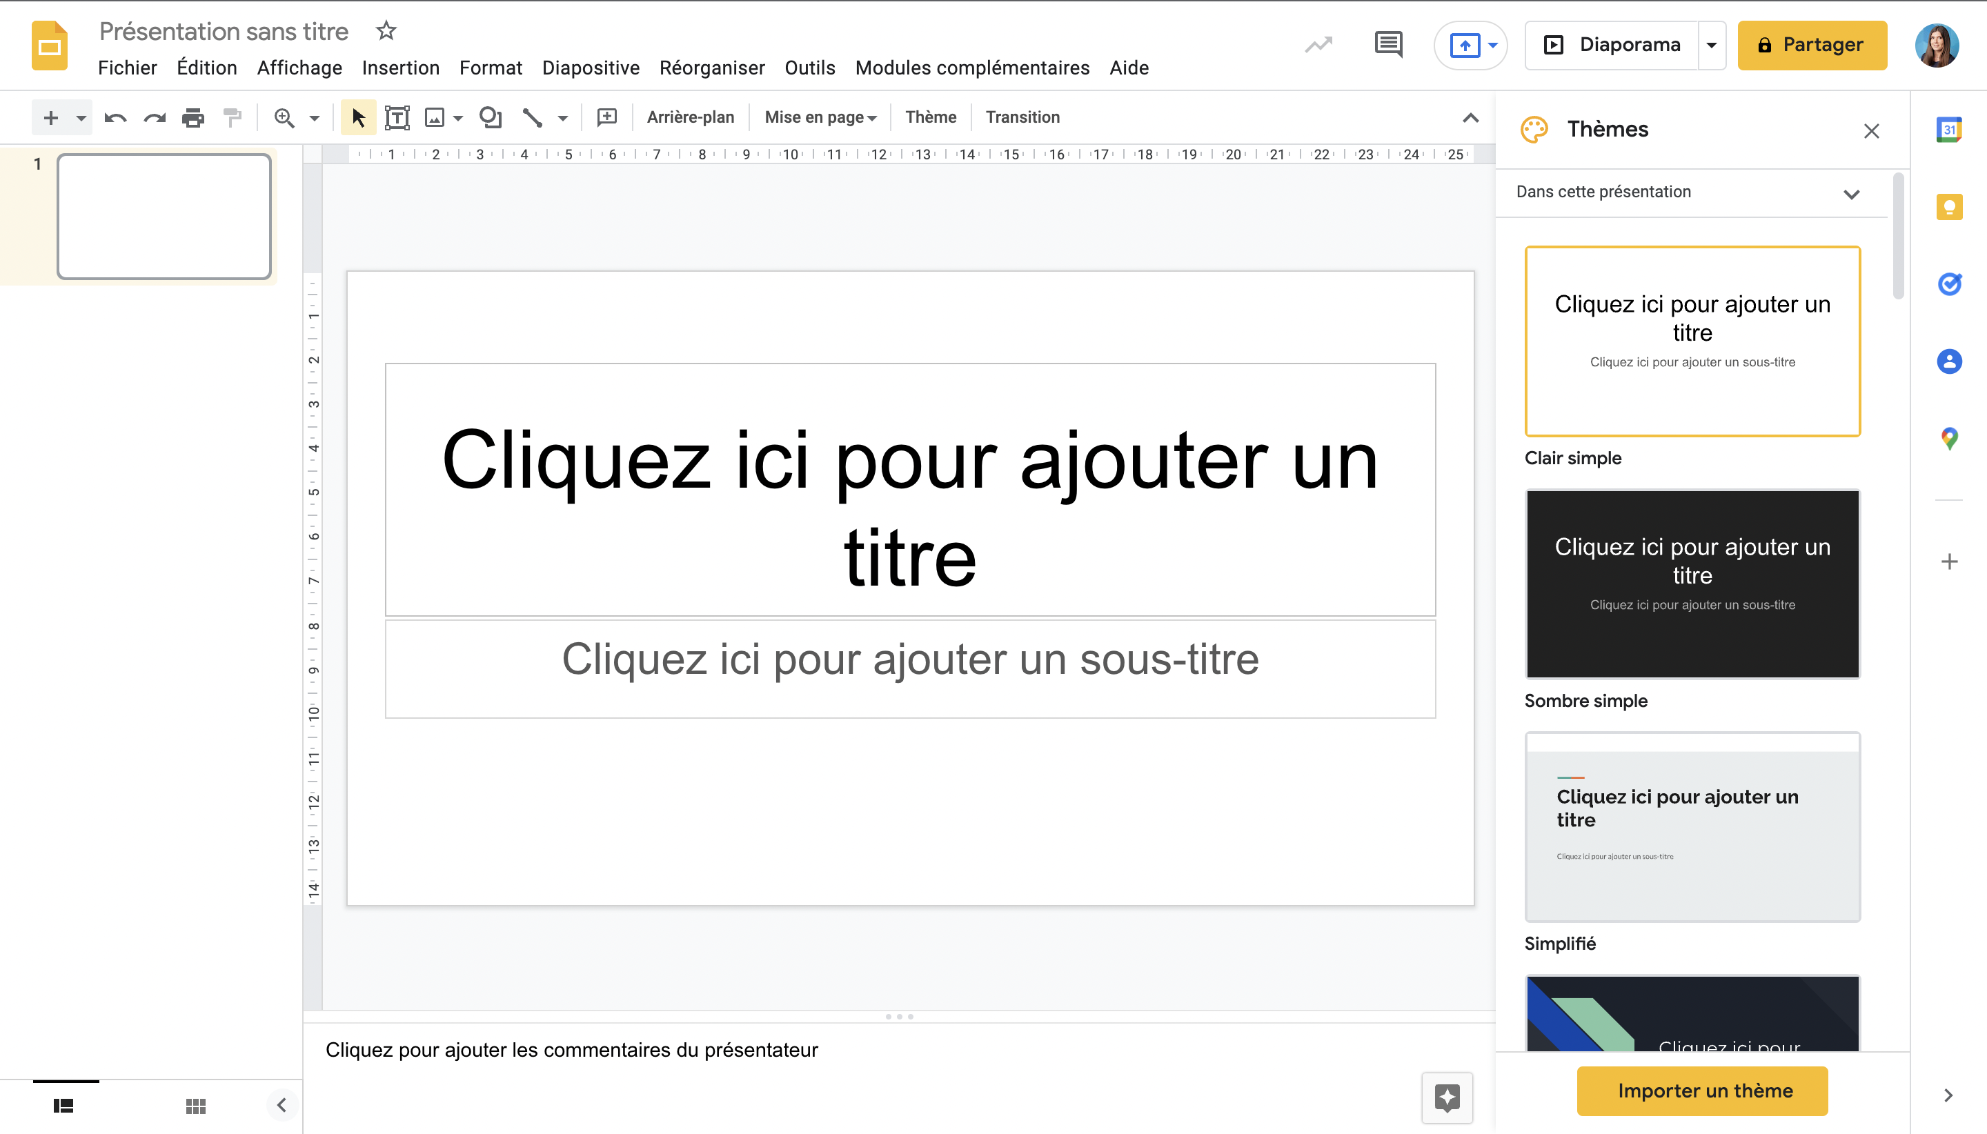Image resolution: width=1987 pixels, height=1134 pixels.
Task: Select the shape tool
Action: pyautogui.click(x=491, y=117)
